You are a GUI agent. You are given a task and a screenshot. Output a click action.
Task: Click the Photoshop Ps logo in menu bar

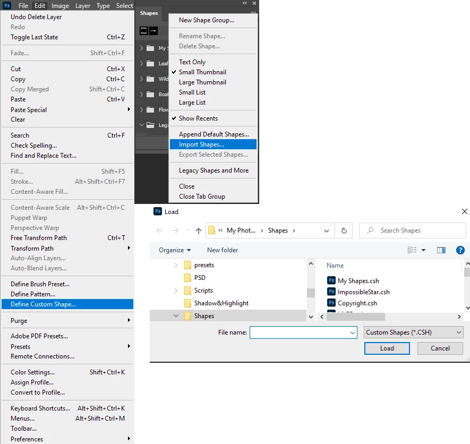[6, 5]
